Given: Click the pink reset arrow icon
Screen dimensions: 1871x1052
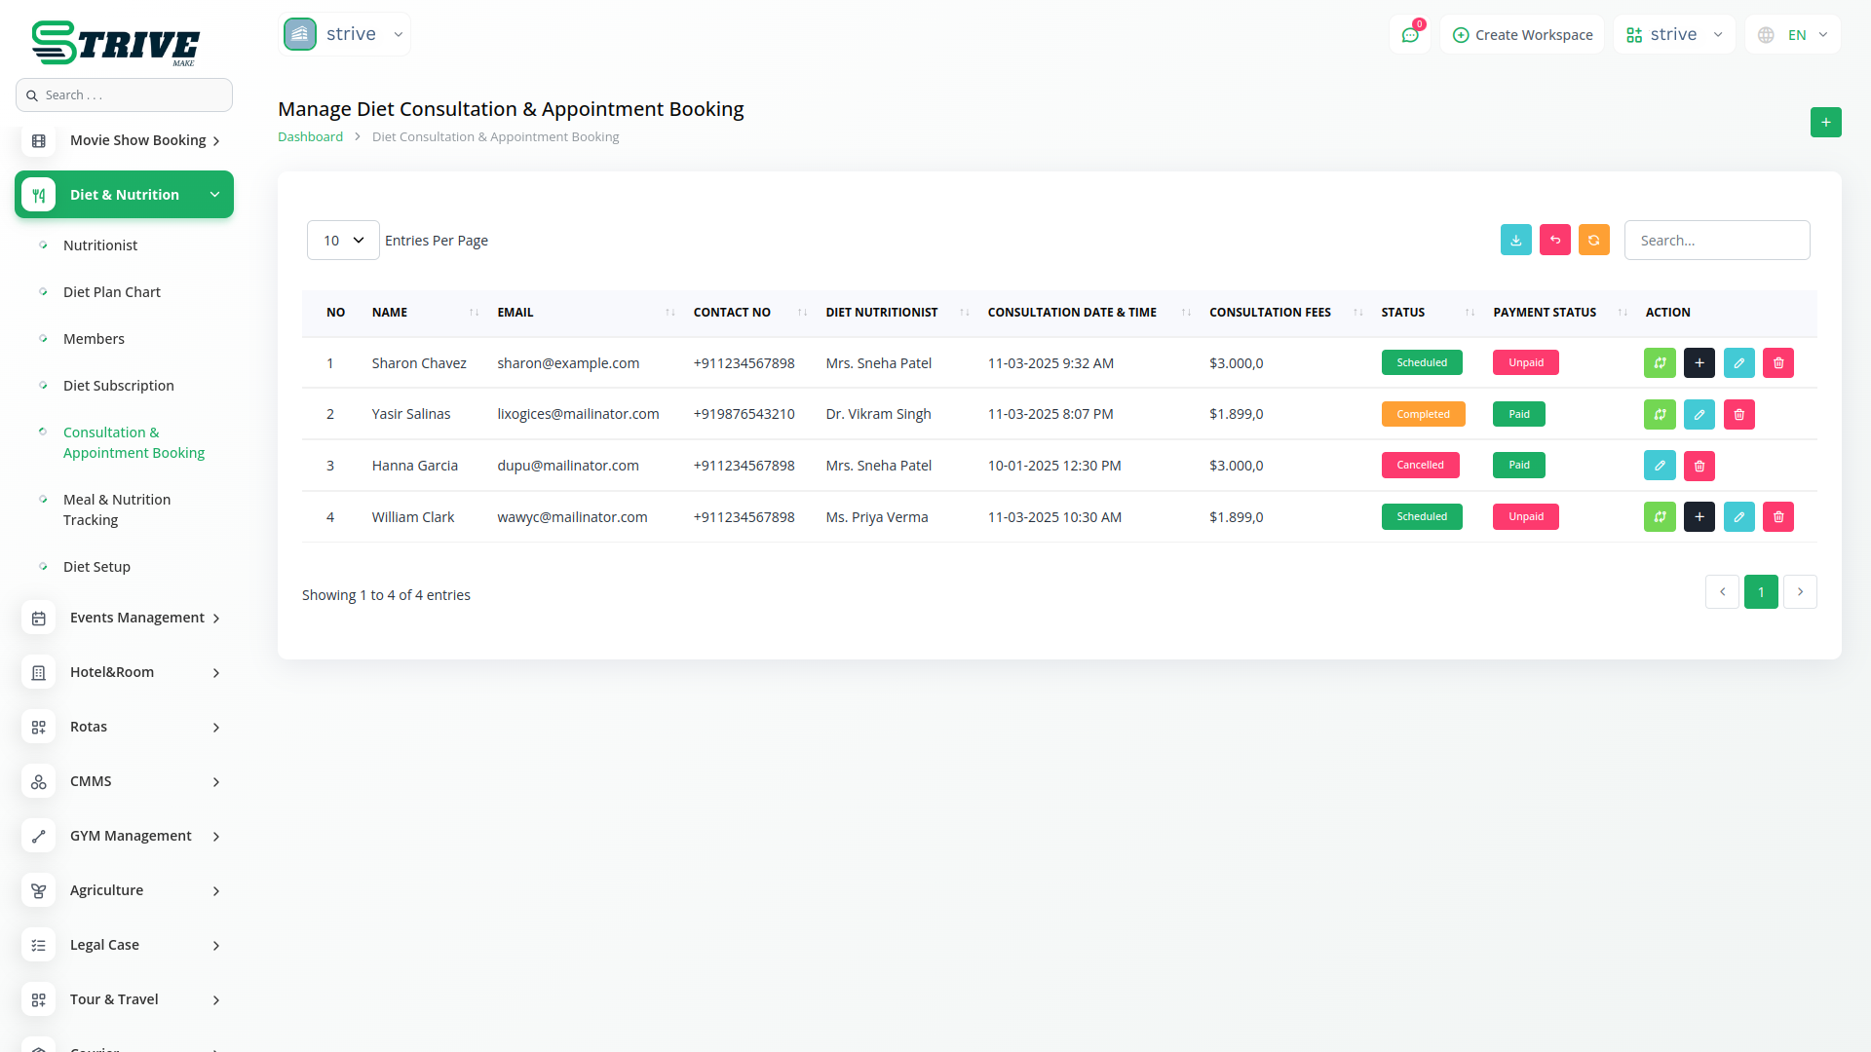Looking at the screenshot, I should [x=1554, y=241].
